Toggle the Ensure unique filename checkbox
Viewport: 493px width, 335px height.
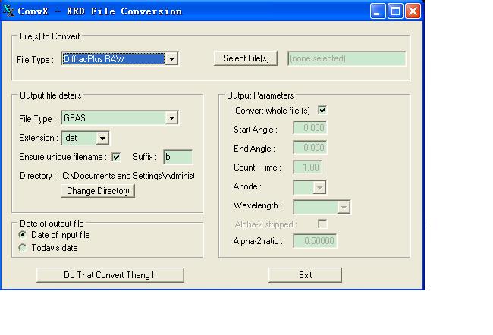click(x=116, y=157)
